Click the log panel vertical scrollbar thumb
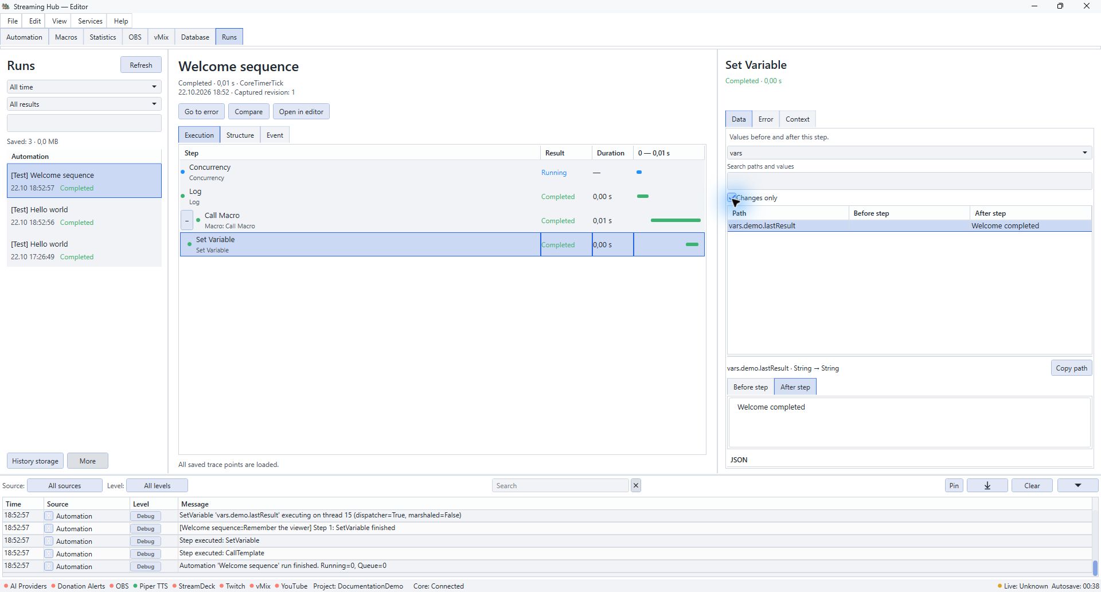Viewport: 1101px width, 592px height. pyautogui.click(x=1095, y=567)
